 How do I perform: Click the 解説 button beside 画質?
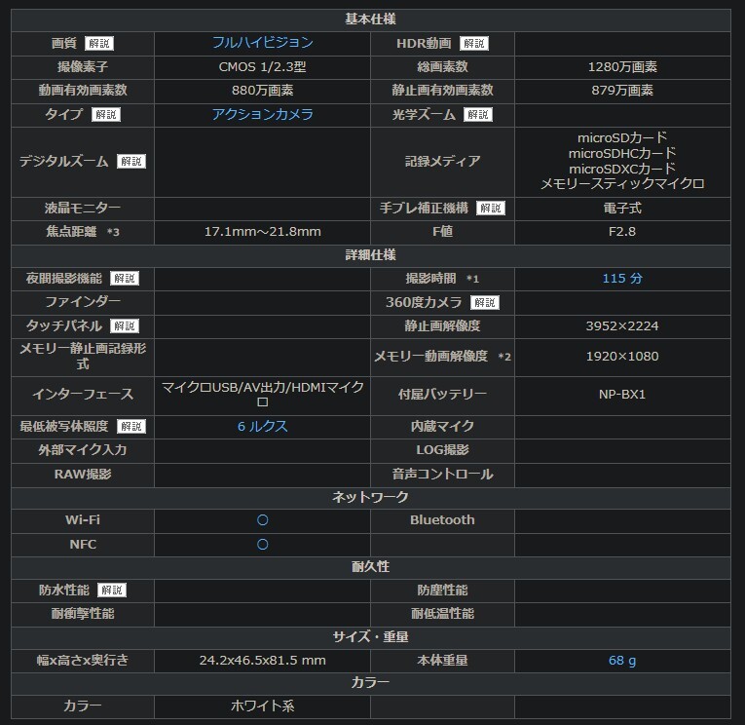pos(99,43)
